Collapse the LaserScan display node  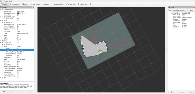[x=1, y=43]
